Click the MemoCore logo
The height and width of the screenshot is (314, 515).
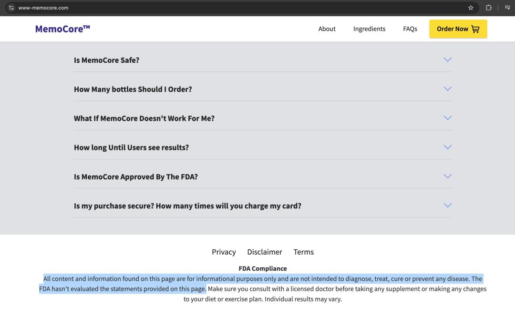tap(62, 29)
